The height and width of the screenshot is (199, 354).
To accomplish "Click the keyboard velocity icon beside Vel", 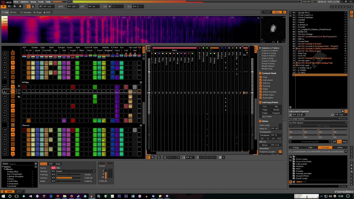I will 110,6.
